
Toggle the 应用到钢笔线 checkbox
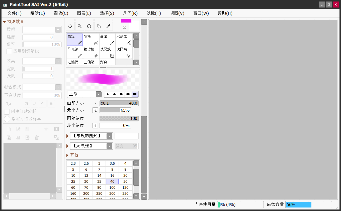click(x=9, y=51)
